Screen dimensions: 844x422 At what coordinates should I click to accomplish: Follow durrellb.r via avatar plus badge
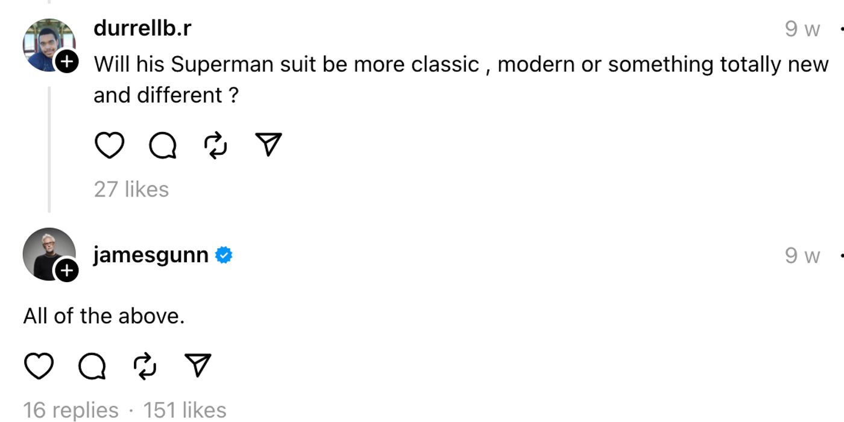(67, 61)
